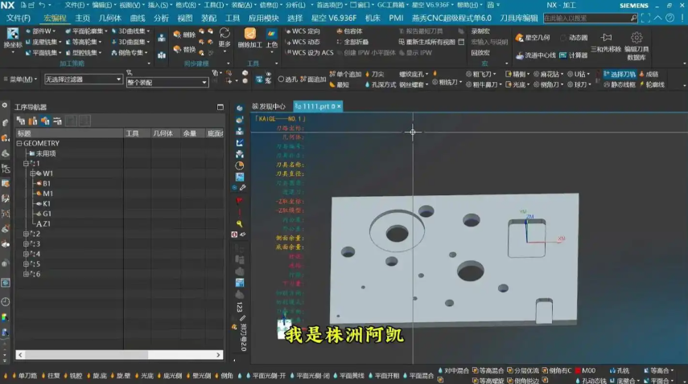This screenshot has height=384, width=688.
Task: Click the 孔深方式 button
Action: (381, 84)
